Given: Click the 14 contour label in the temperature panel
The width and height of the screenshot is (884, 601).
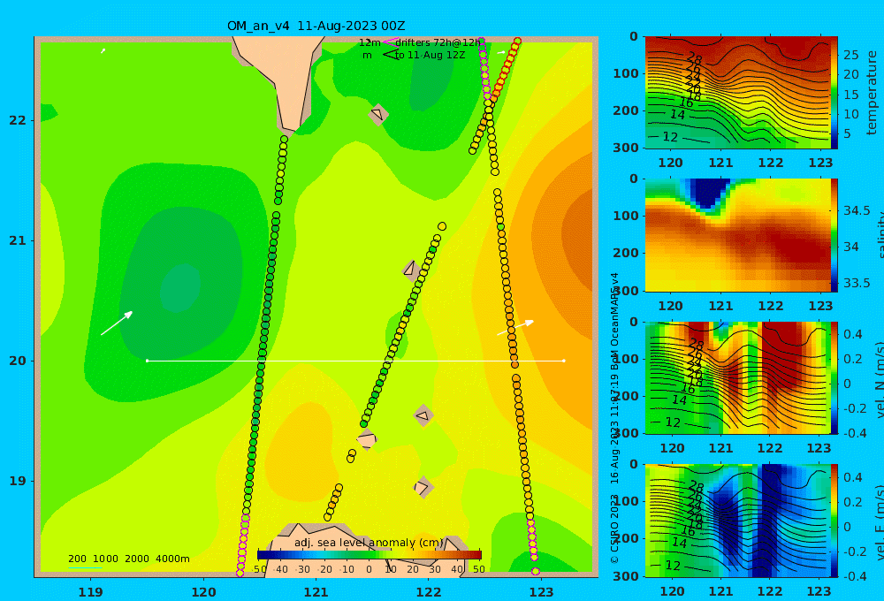Looking at the screenshot, I should click(x=678, y=115).
